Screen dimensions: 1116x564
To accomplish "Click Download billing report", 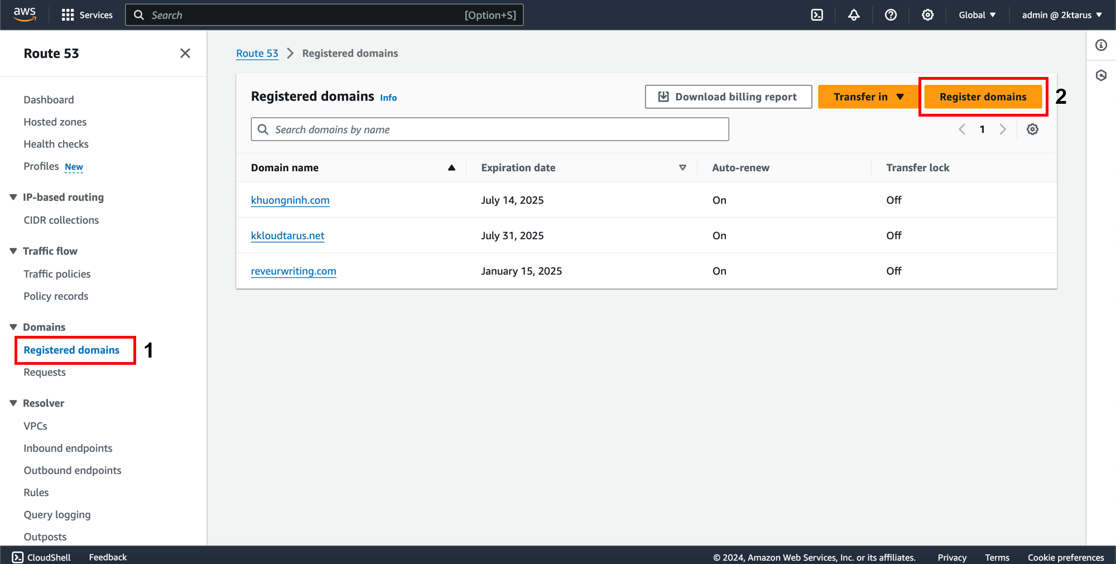I will click(x=728, y=97).
